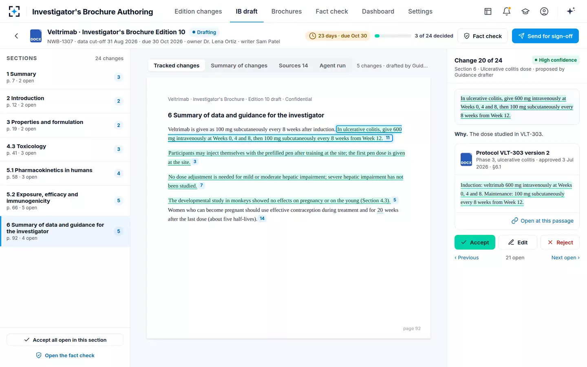The image size is (587, 367).
Task: Select section 1 Summary
Action: click(x=65, y=77)
